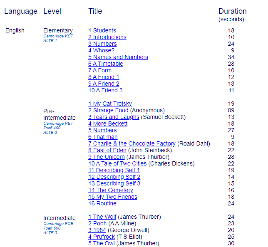Image resolution: width=268 pixels, height=247 pixels.
Task: Click duration '30' for The Owl
Action: pyautogui.click(x=231, y=244)
